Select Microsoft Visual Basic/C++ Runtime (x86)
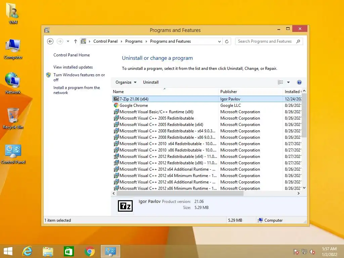The height and width of the screenshot is (258, 344). coord(207,112)
